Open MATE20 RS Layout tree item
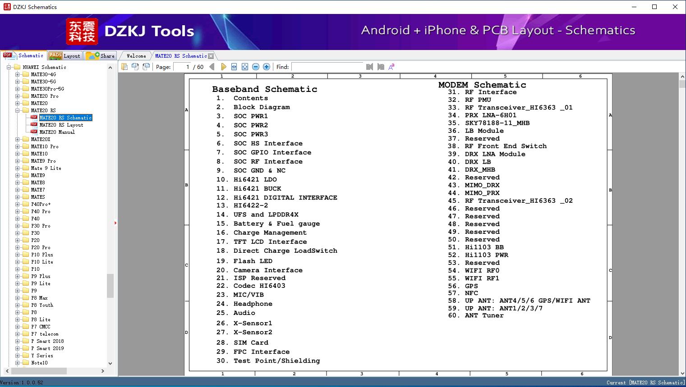 (x=61, y=125)
